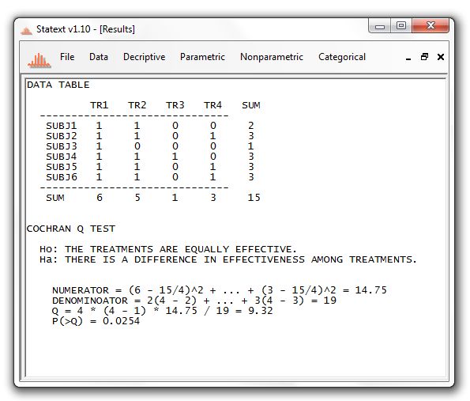Click the SUBJ1 row label

point(62,126)
